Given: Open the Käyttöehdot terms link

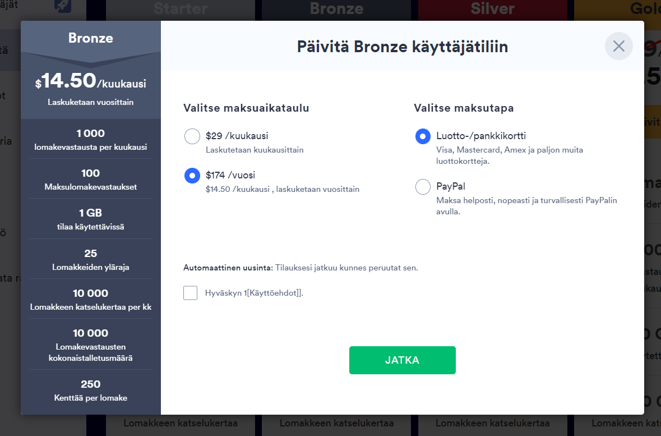Looking at the screenshot, I should point(276,293).
